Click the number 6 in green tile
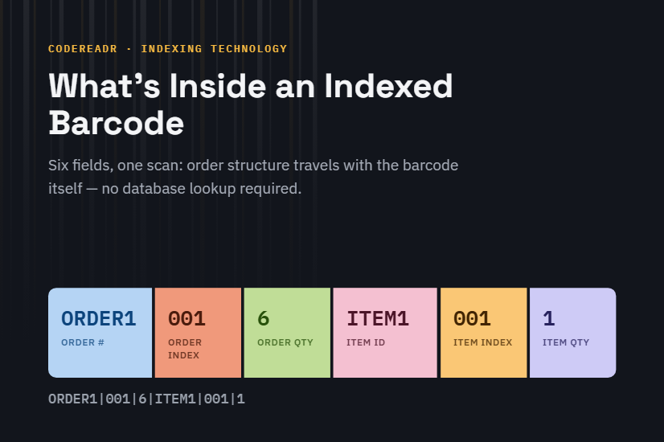This screenshot has width=664, height=442. tap(264, 319)
